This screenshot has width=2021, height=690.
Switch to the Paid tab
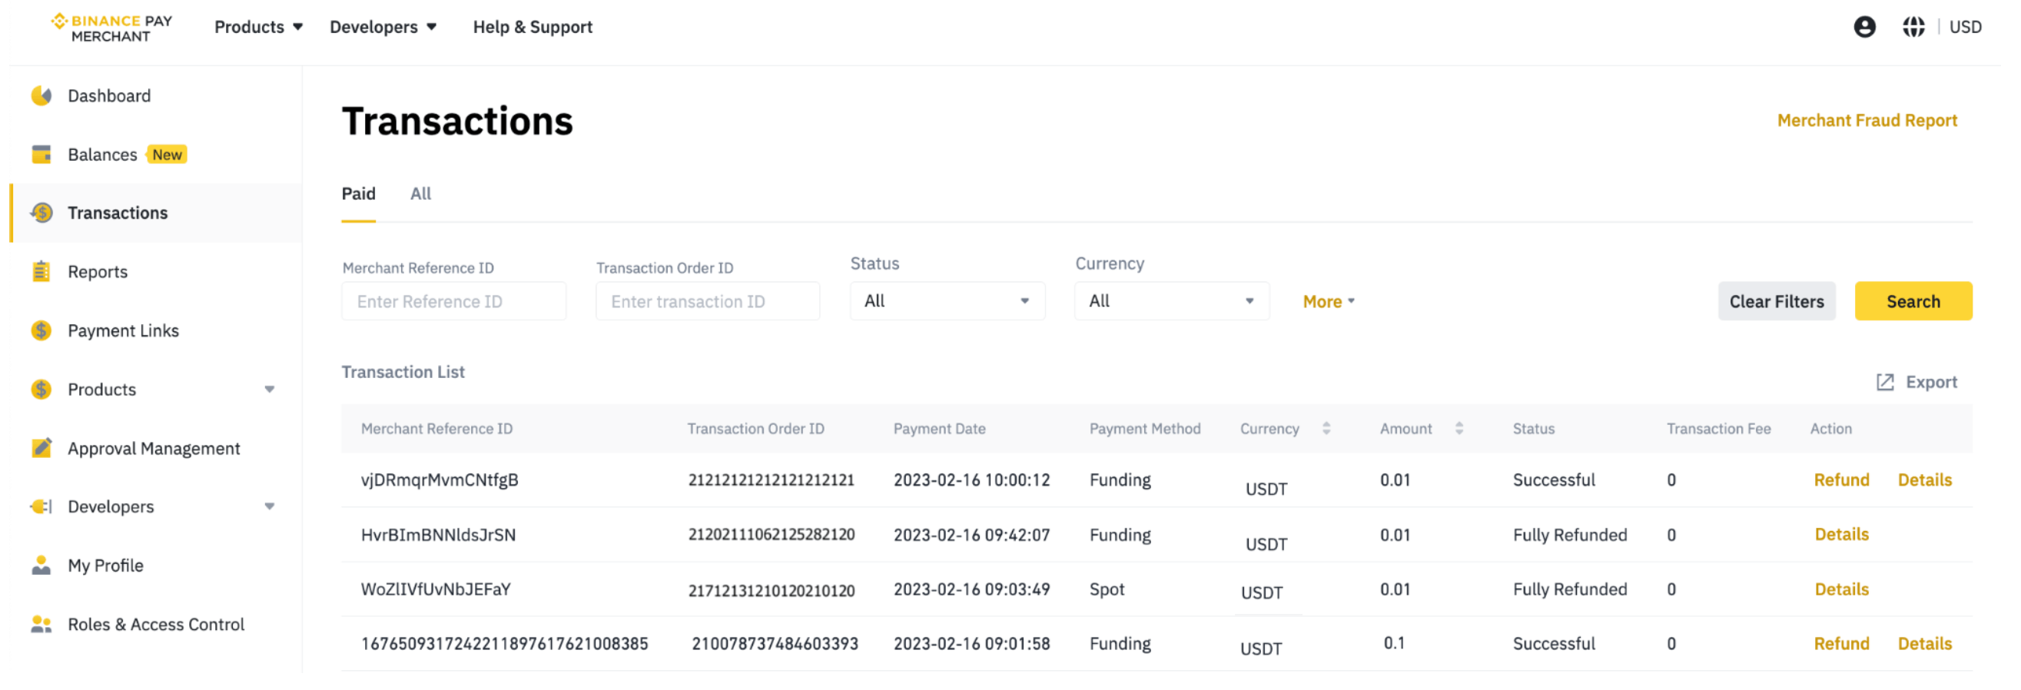[x=359, y=194]
